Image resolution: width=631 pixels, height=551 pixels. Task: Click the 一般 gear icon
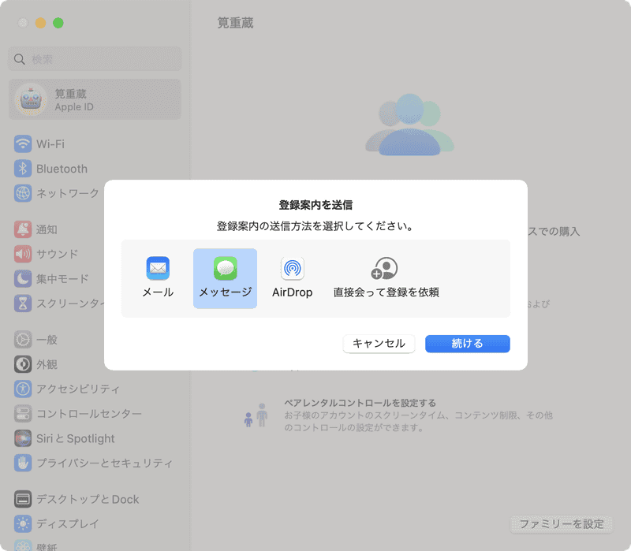coord(22,340)
